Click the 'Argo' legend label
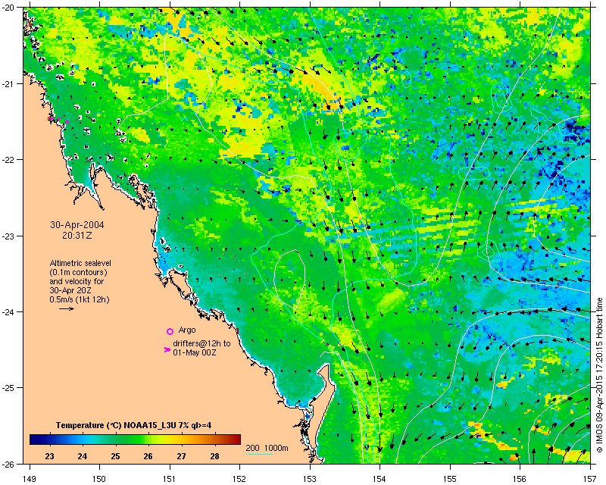 187,330
